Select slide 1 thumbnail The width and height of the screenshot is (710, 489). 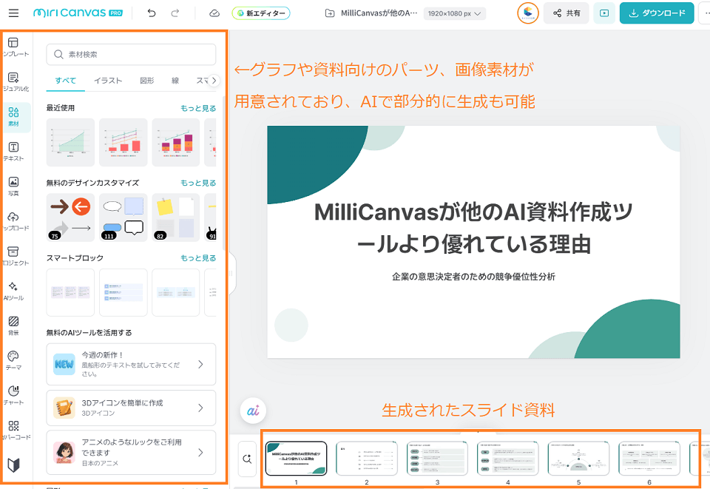(296, 459)
